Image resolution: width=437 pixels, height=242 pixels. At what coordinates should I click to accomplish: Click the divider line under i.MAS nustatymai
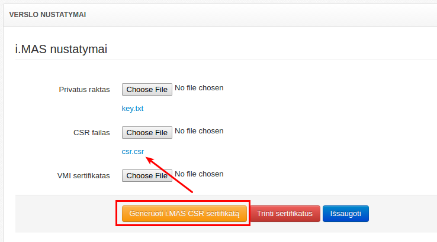coord(225,61)
